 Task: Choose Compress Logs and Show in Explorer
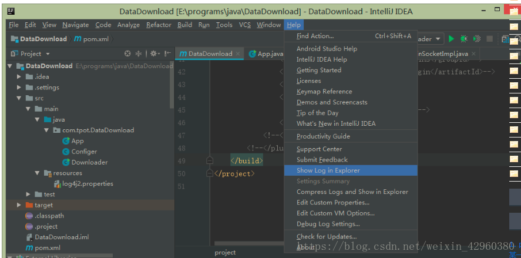tap(351, 192)
